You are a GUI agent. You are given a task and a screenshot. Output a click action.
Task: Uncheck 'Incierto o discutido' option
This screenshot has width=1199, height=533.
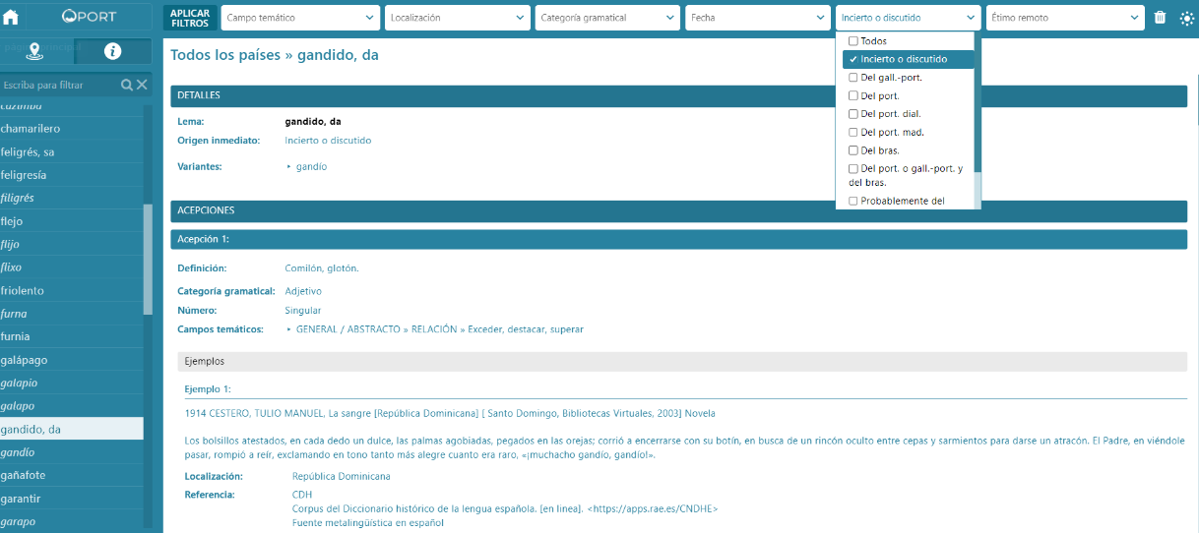pos(853,59)
